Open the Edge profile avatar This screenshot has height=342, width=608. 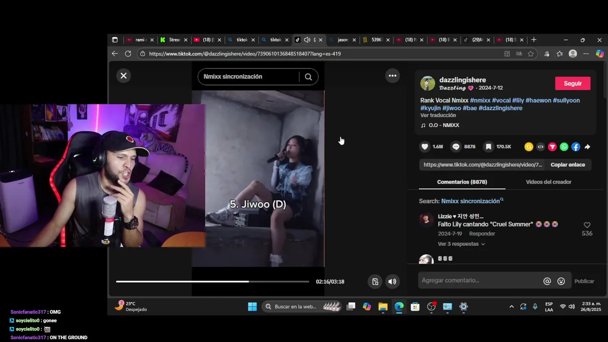[x=573, y=54]
